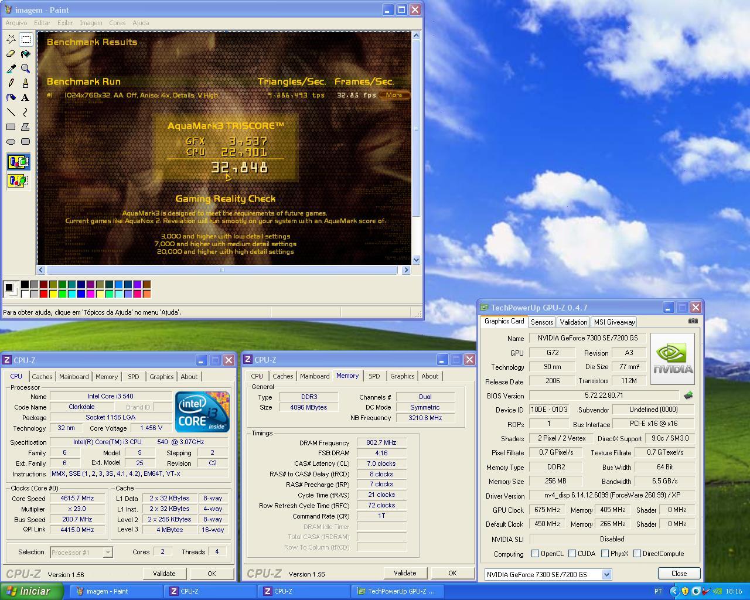The height and width of the screenshot is (600, 750).
Task: Select the Line tool in Paint
Action: [x=11, y=112]
